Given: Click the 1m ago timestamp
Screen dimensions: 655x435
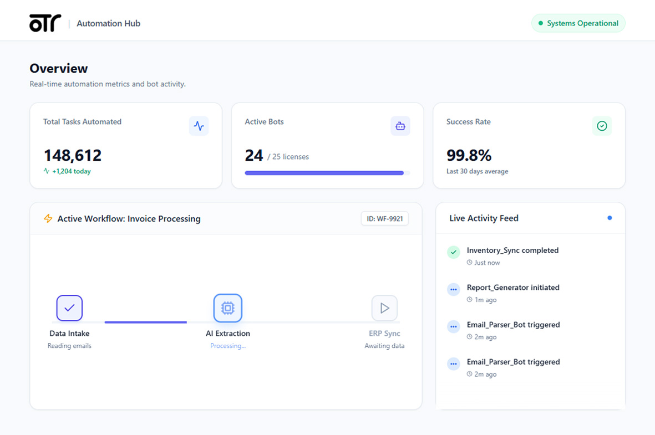Looking at the screenshot, I should (x=485, y=300).
